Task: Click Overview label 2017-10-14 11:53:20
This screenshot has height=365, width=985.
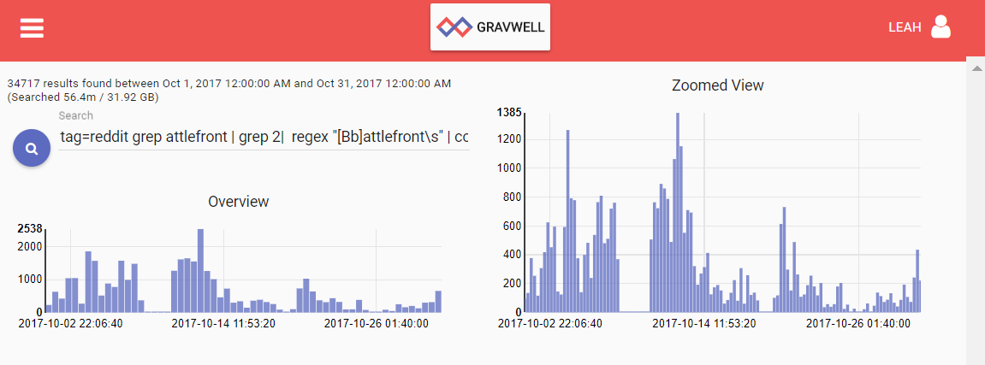Action: pyautogui.click(x=223, y=324)
